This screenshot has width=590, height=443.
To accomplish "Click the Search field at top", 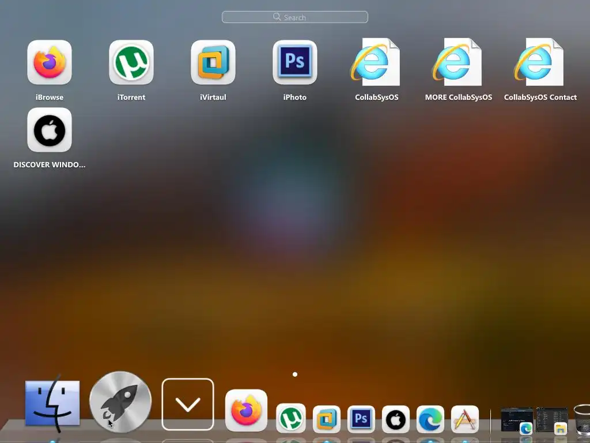I will pyautogui.click(x=294, y=17).
